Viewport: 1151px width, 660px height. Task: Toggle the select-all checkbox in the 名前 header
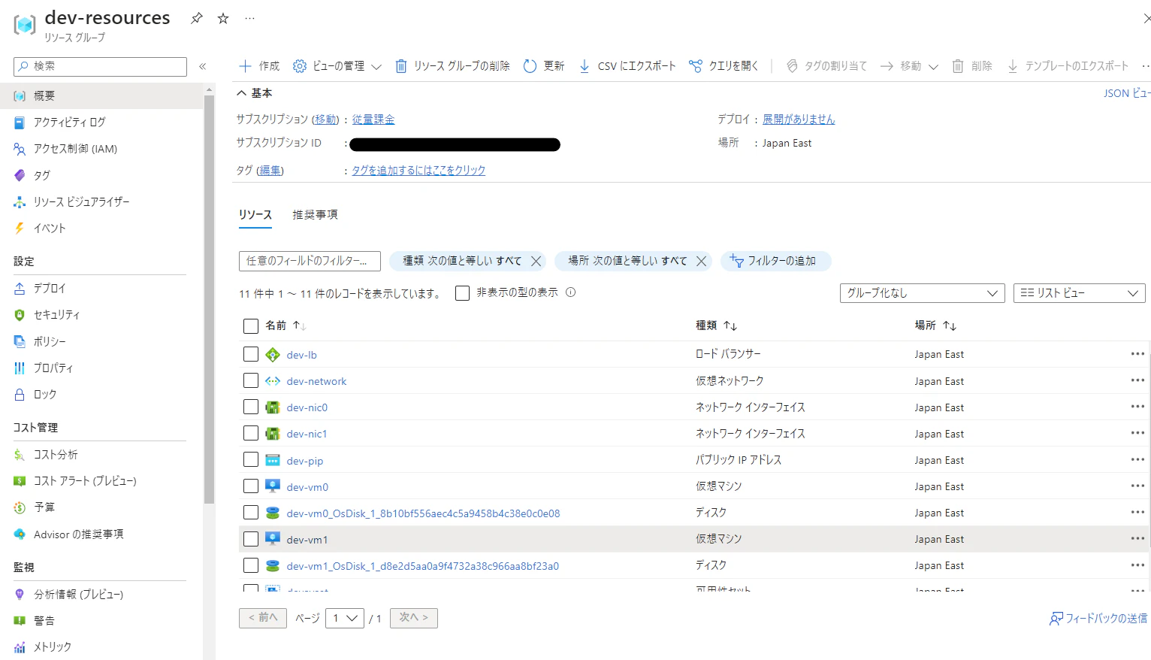251,326
